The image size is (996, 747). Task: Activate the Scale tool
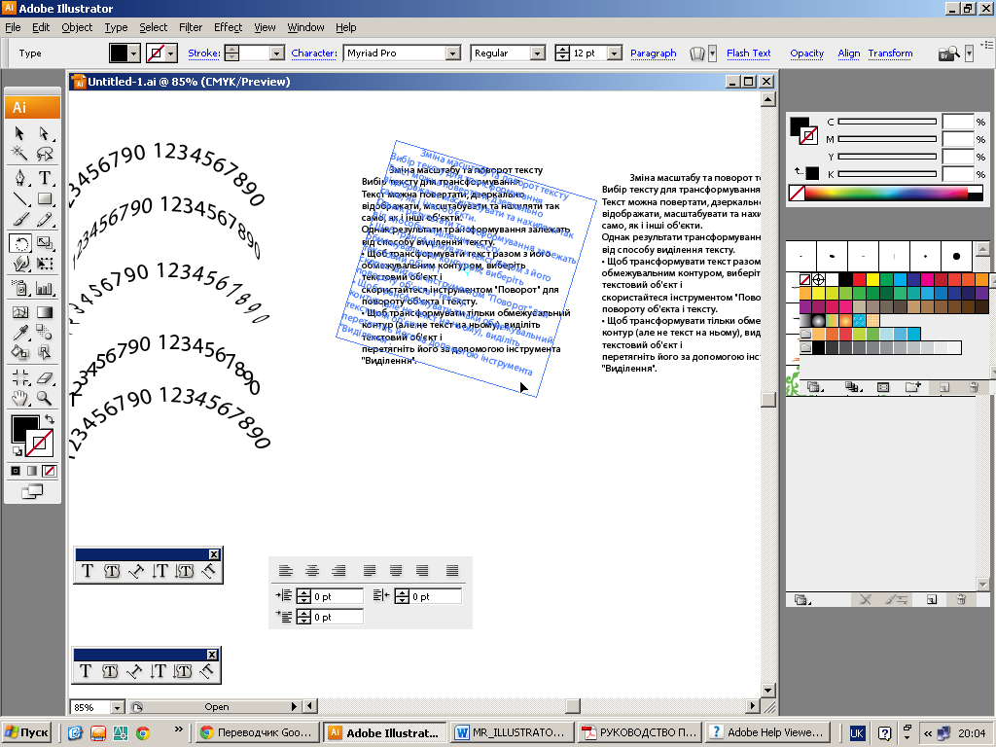[44, 242]
